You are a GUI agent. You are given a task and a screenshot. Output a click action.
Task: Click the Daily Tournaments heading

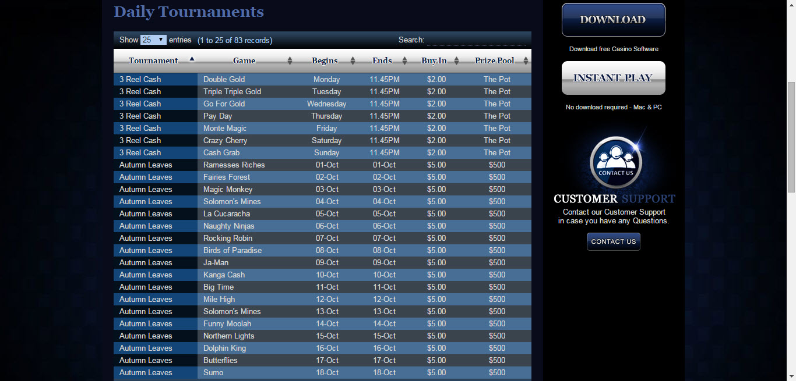click(189, 12)
